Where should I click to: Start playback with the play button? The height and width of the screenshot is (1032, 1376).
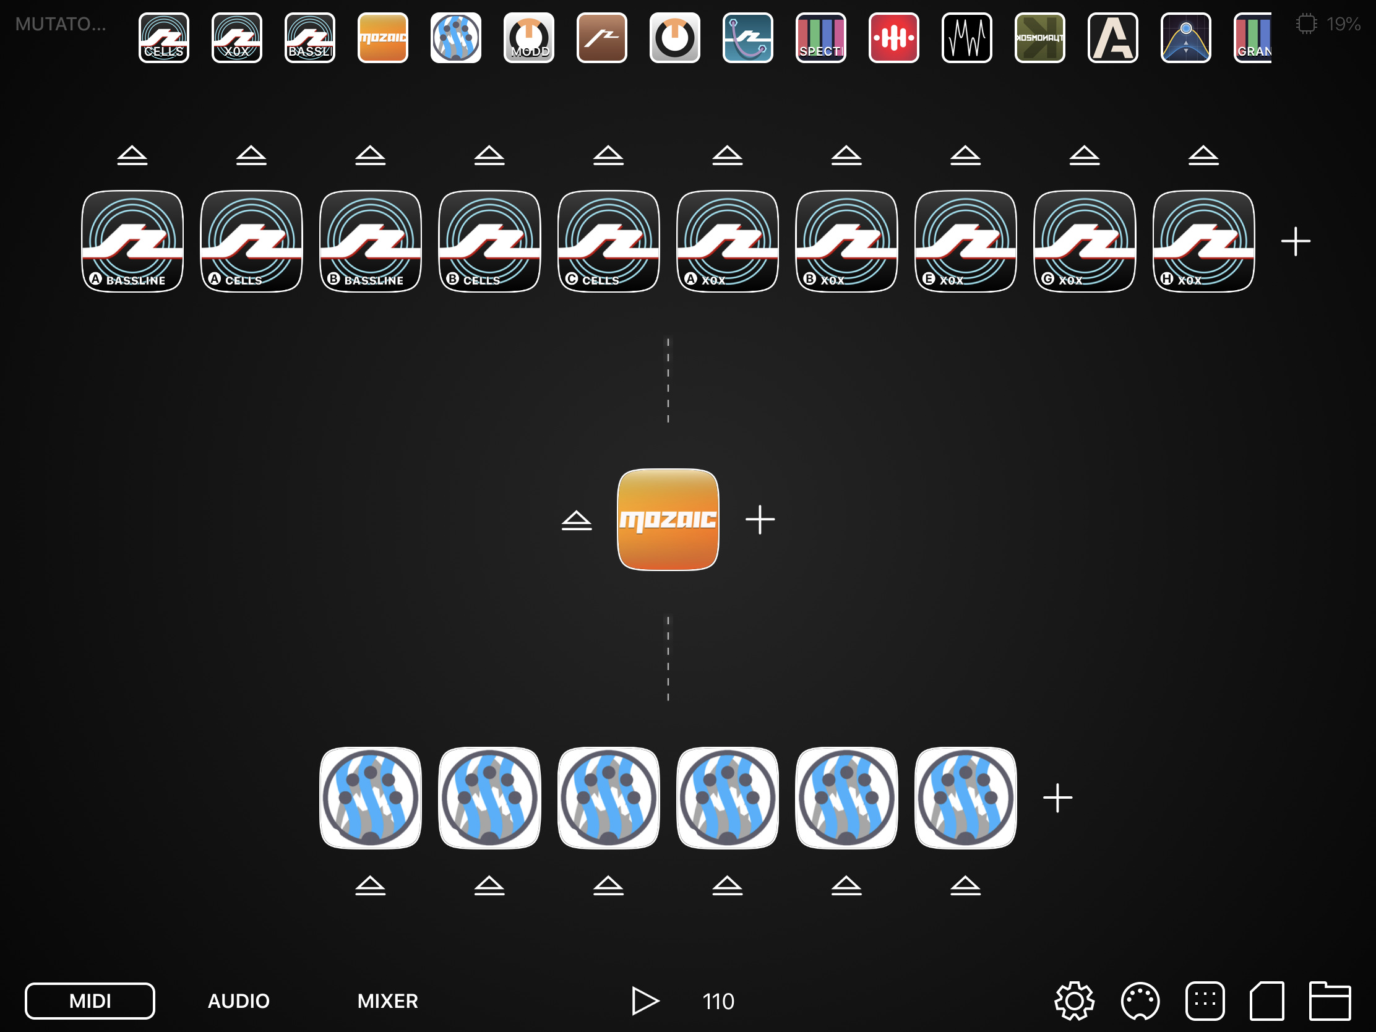click(x=645, y=1001)
